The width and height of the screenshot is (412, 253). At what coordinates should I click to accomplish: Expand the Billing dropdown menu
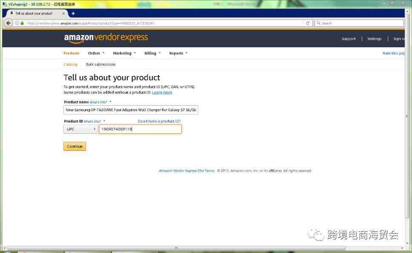[152, 53]
